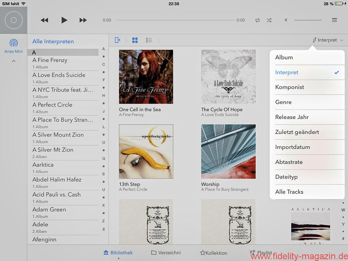Collapse the device panel chevron

[14, 61]
